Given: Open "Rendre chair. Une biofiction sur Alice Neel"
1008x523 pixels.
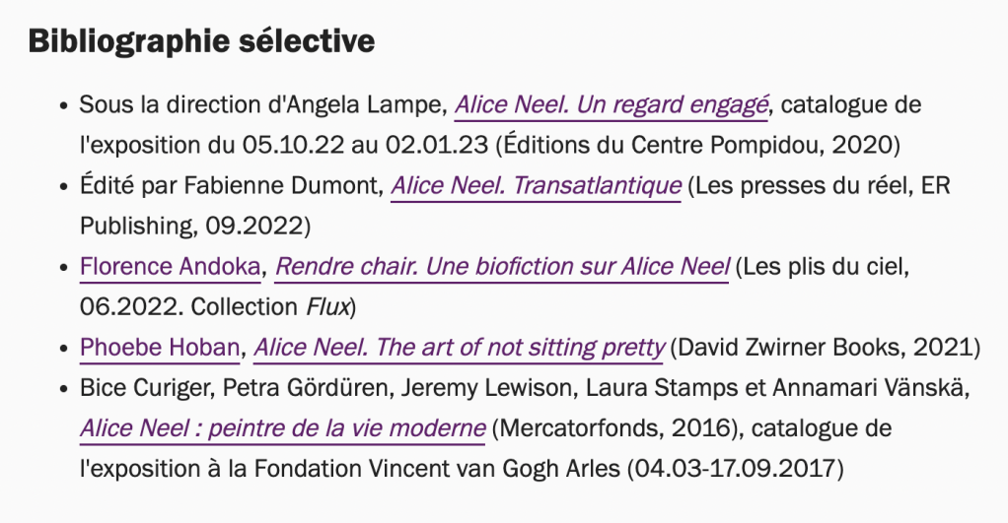Looking at the screenshot, I should point(502,266).
